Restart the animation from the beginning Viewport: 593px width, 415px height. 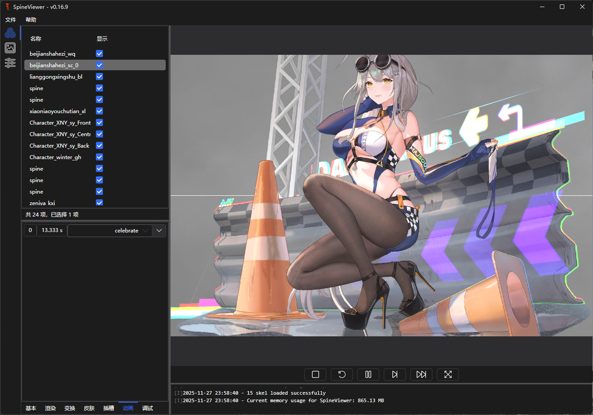(x=342, y=374)
